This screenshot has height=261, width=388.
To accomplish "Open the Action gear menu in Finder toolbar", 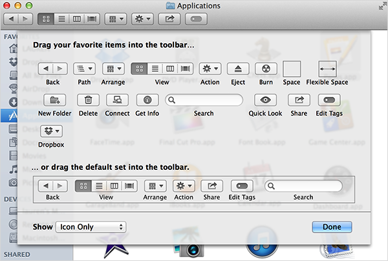I will (142, 19).
